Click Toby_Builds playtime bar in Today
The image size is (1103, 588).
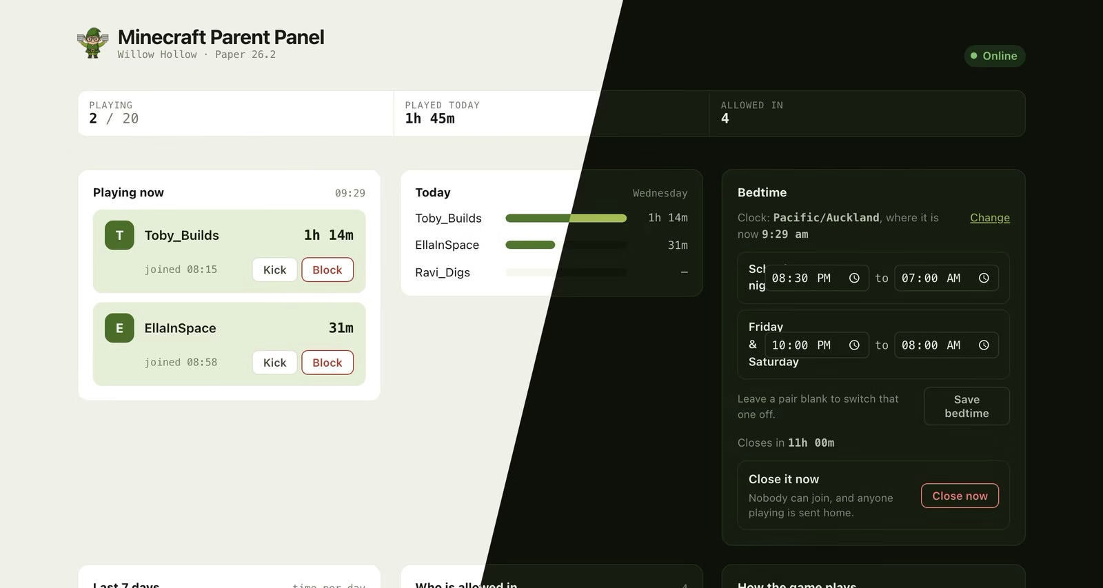coord(566,218)
